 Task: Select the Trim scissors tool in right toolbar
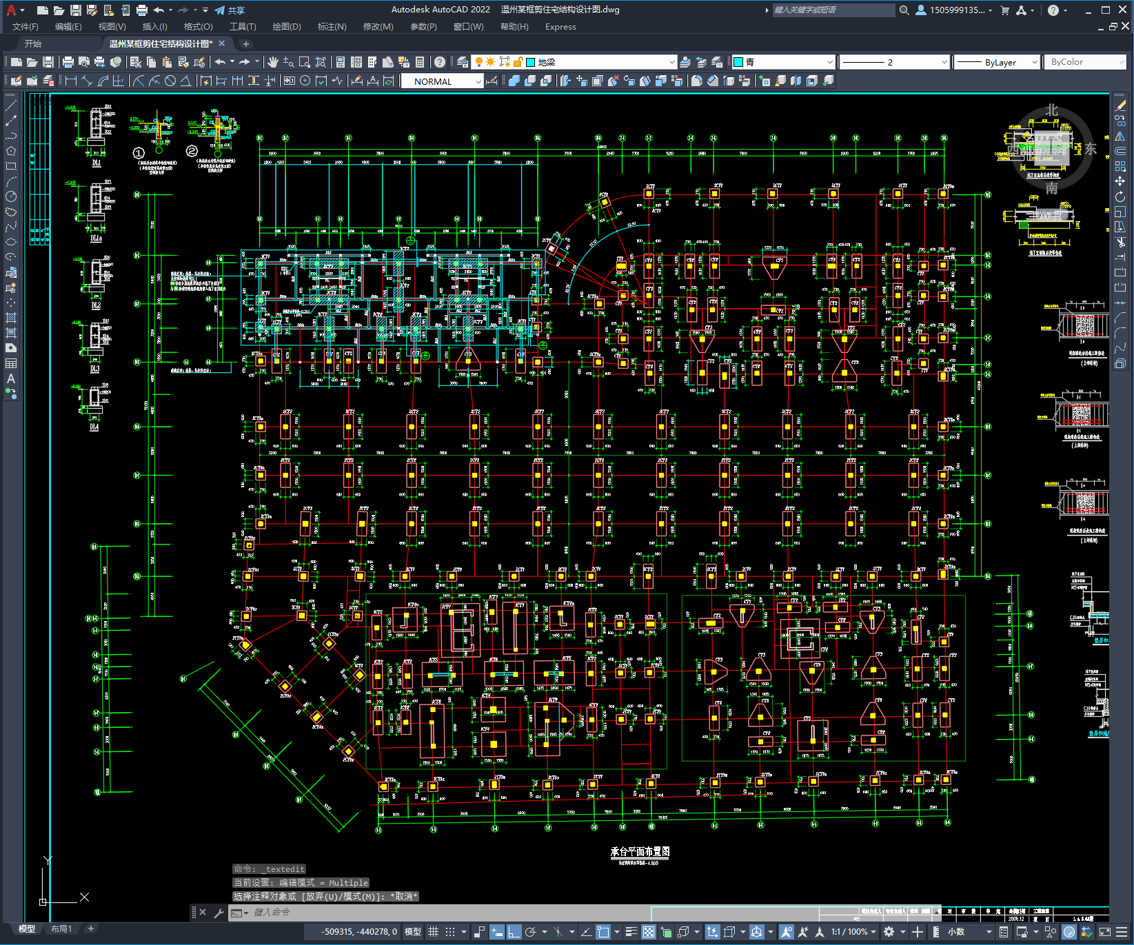coord(1120,242)
